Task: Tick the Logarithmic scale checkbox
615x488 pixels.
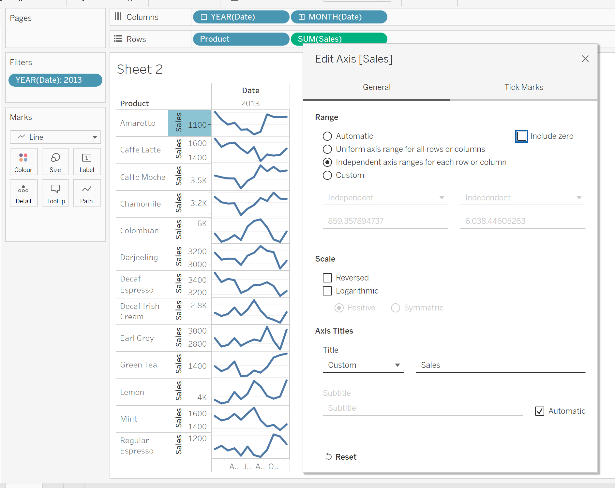Action: (327, 291)
